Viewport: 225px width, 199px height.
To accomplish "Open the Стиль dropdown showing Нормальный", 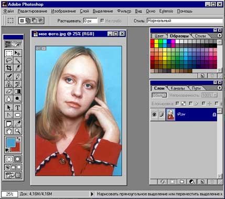I will click(185, 21).
